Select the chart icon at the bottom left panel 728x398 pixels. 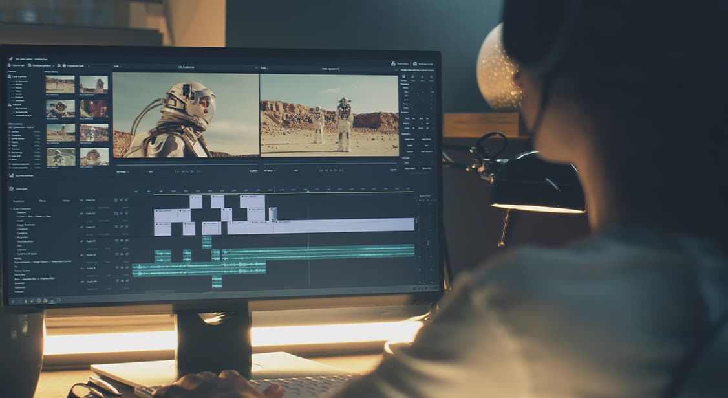pyautogui.click(x=12, y=188)
